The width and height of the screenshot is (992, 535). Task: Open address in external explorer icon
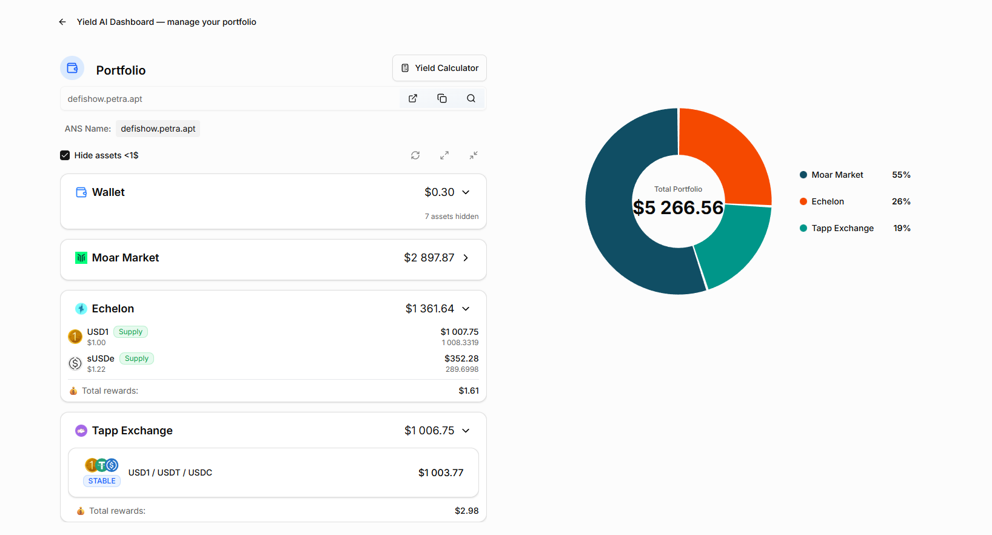click(x=413, y=98)
